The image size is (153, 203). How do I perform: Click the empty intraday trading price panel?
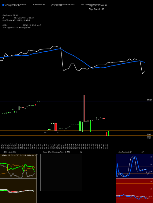click(61, 172)
